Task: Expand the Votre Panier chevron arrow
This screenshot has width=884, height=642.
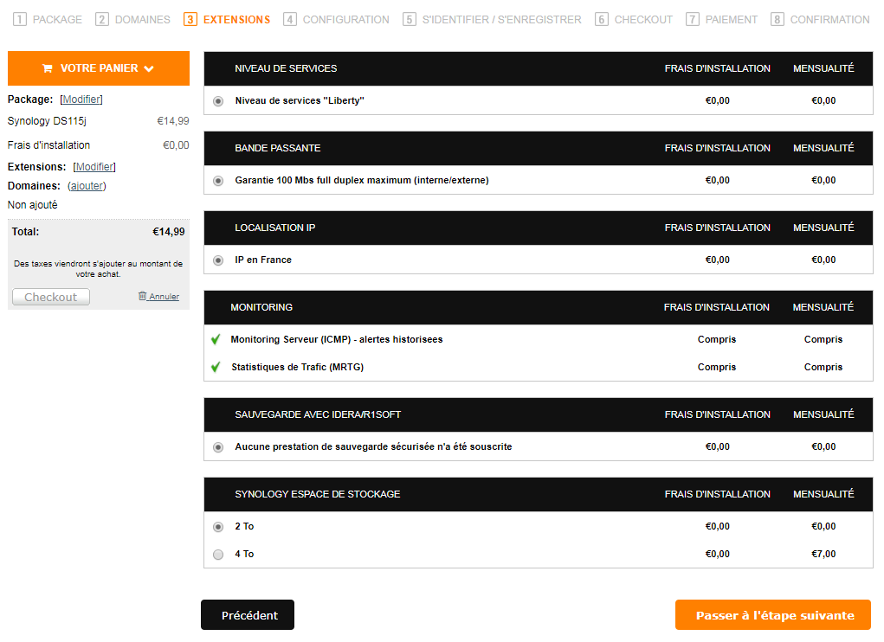Action: pos(149,68)
